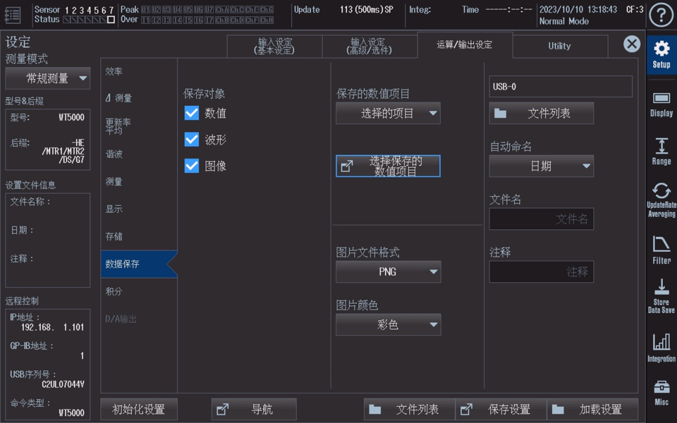Open the PNG image format dropdown
The width and height of the screenshot is (677, 423).
coord(388,271)
